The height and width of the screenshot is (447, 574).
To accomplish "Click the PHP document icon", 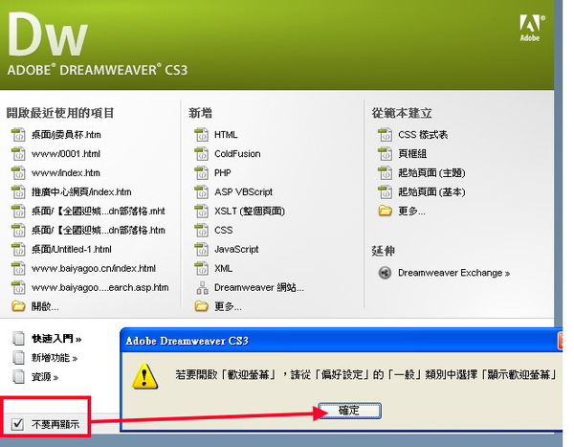I will click(x=201, y=173).
